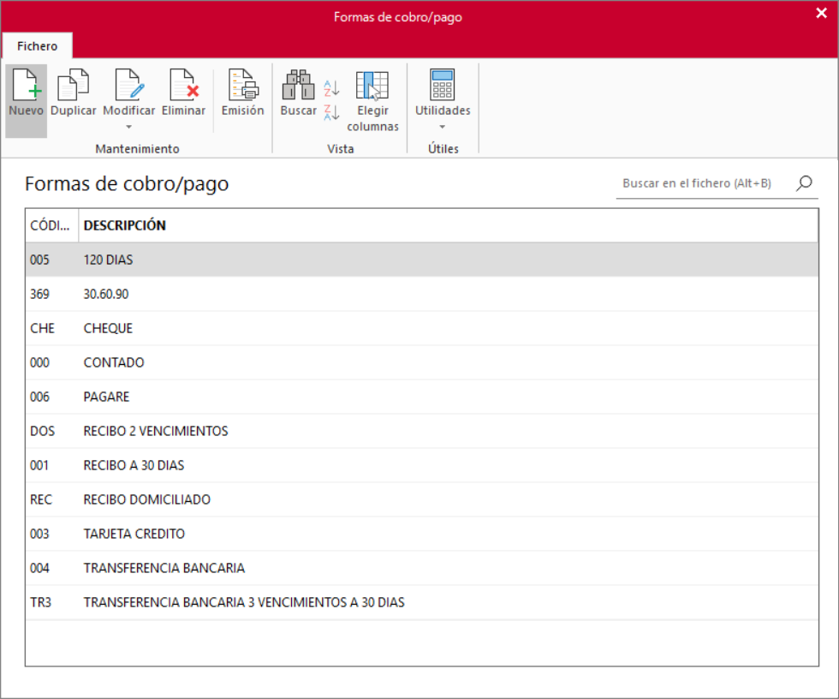Select RECIBO DOMICILIADO row
The image size is (839, 699).
(421, 499)
